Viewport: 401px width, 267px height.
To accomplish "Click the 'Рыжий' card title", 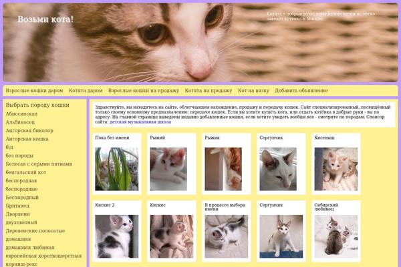I will pyautogui.click(x=157, y=138).
